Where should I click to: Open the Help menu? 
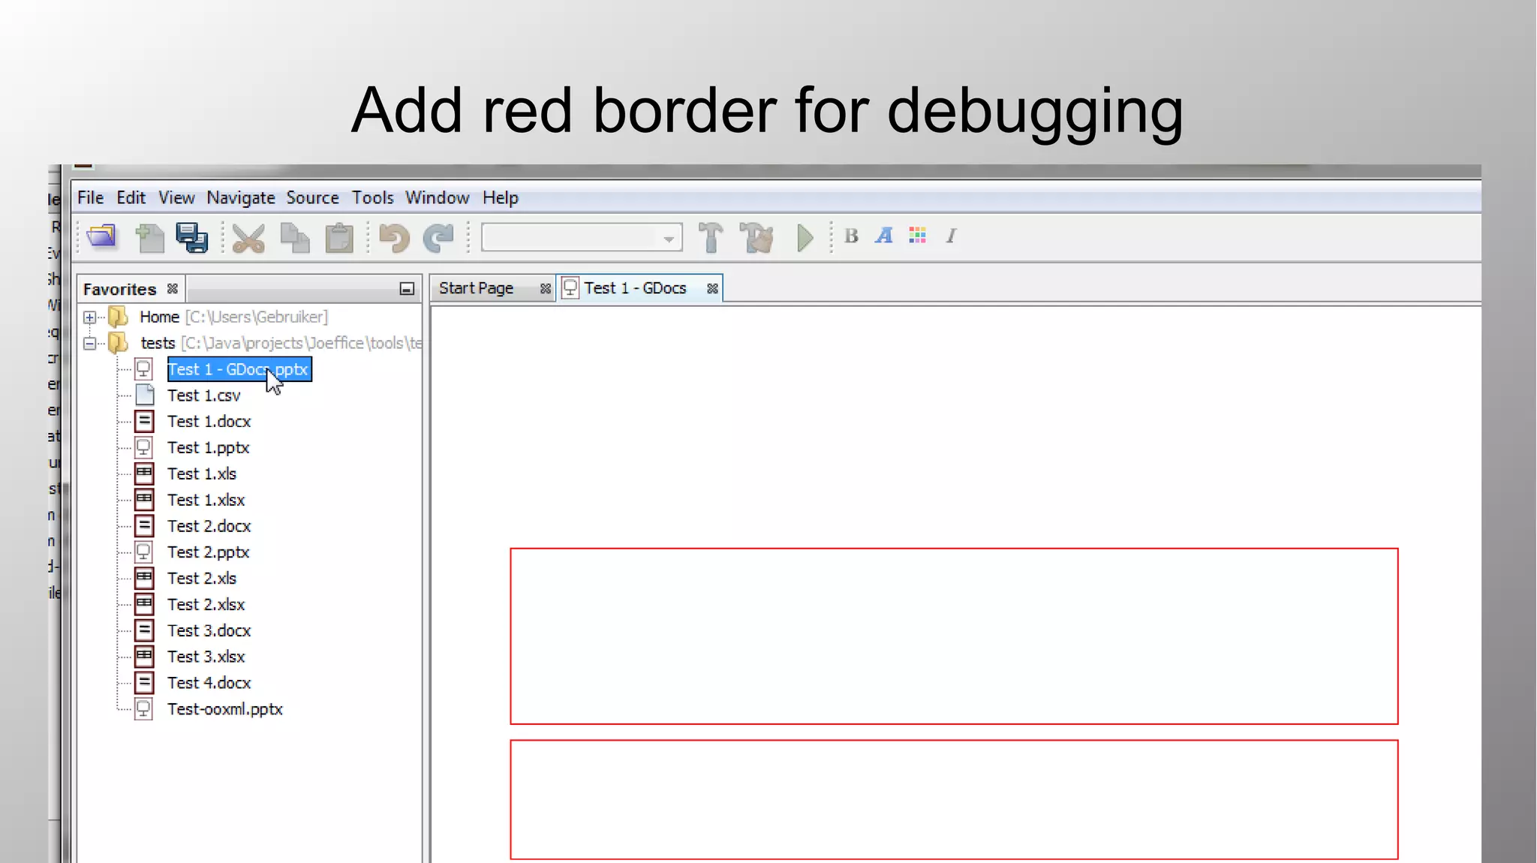coord(500,197)
